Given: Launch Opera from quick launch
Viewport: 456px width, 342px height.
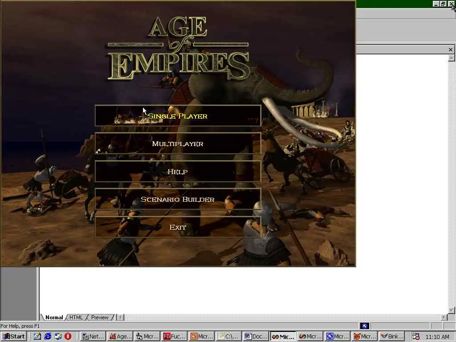Looking at the screenshot, I should [x=68, y=337].
